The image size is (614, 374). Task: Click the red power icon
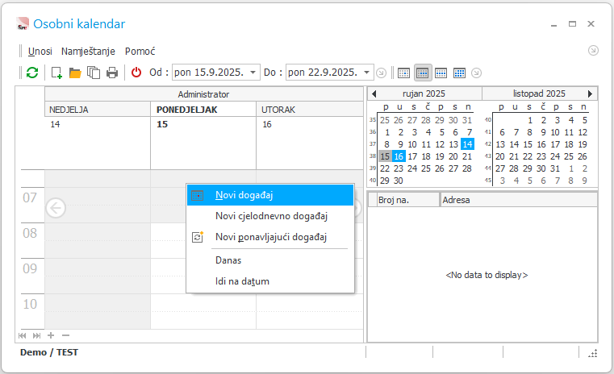click(x=136, y=73)
